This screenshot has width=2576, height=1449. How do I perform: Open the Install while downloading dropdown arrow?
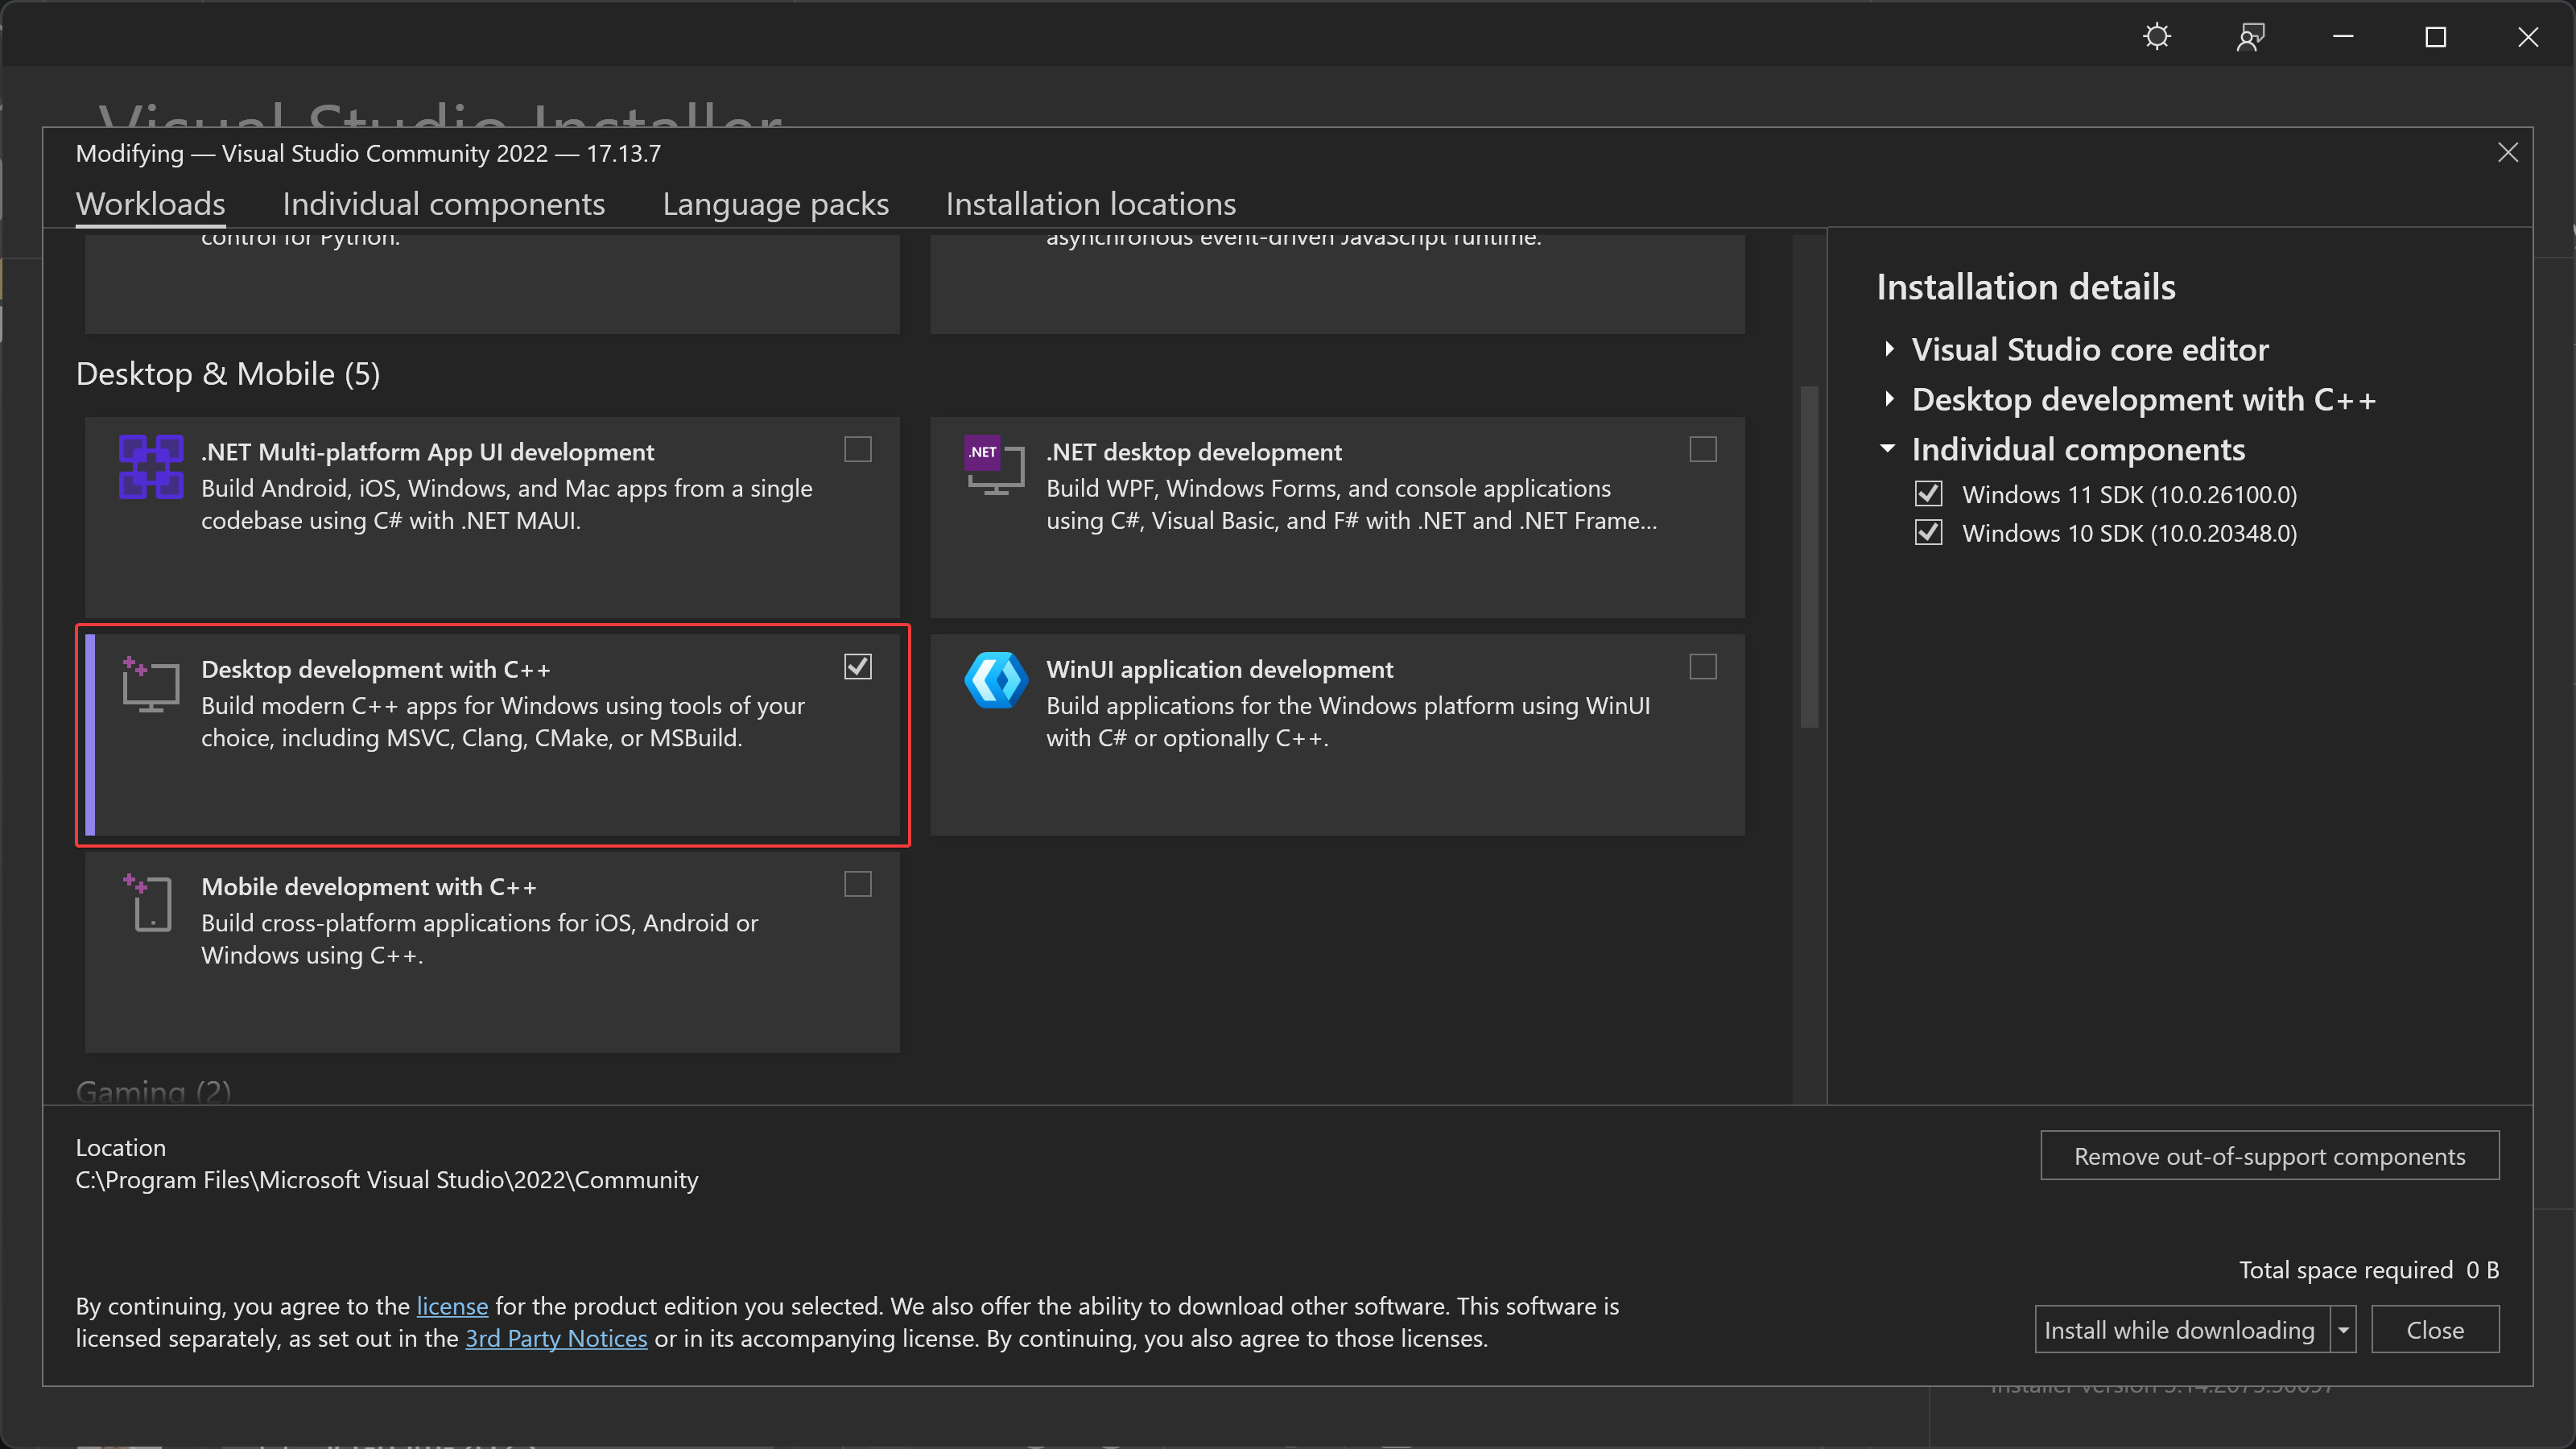point(2343,1330)
